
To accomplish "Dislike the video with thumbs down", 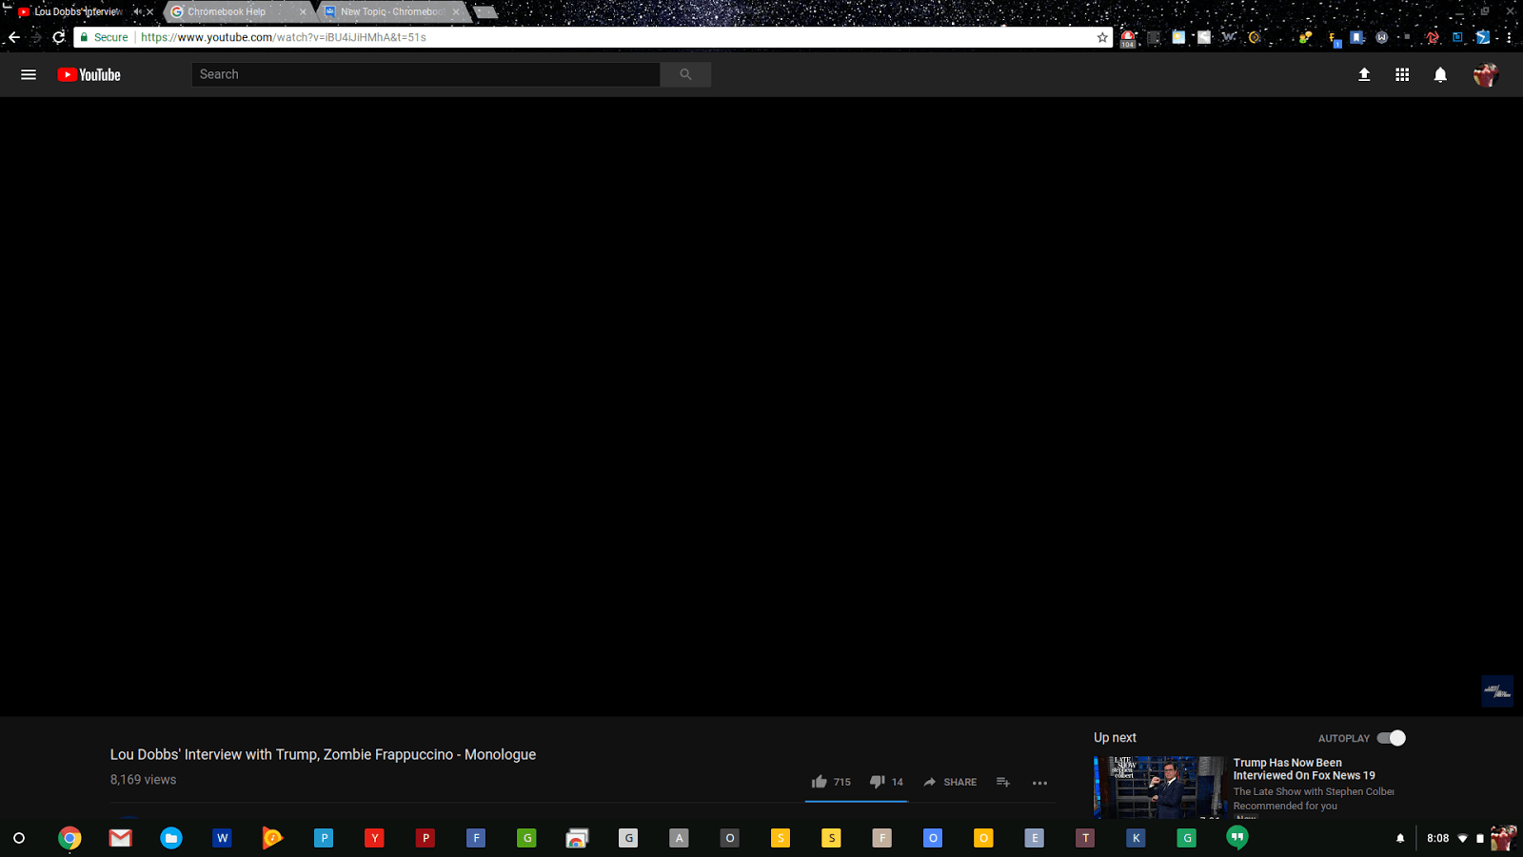I will [877, 782].
